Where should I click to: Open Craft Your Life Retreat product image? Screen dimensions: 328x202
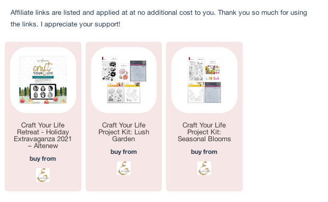click(43, 80)
